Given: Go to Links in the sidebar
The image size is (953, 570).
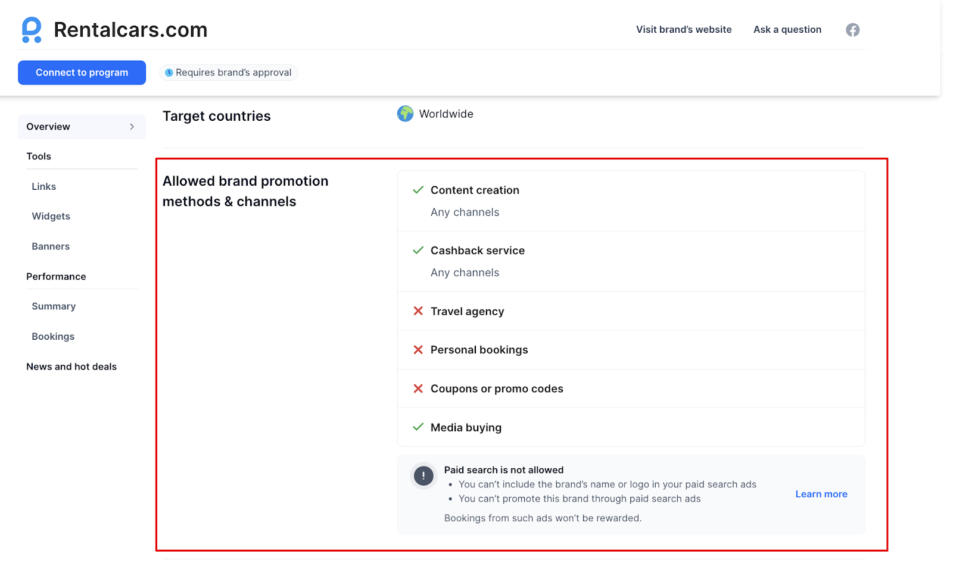Looking at the screenshot, I should 44,186.
